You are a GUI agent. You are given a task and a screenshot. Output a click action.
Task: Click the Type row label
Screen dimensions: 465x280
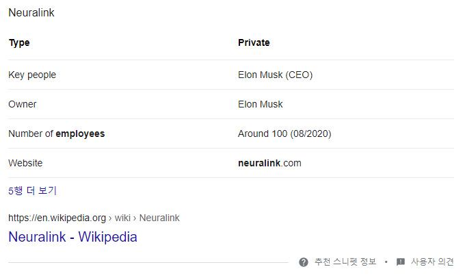pyautogui.click(x=19, y=42)
